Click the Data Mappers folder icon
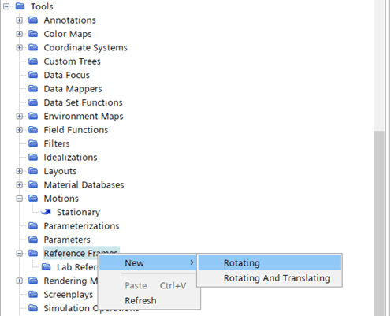This screenshot has width=391, height=316. [33, 88]
